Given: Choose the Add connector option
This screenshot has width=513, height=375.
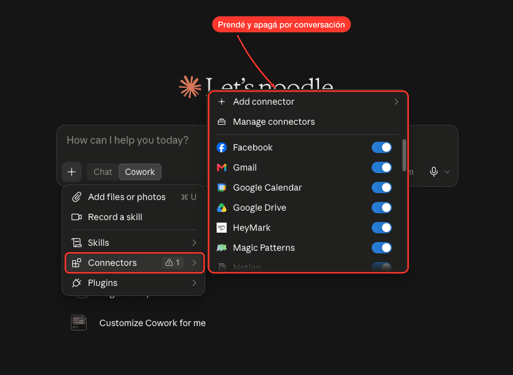Looking at the screenshot, I should 308,102.
